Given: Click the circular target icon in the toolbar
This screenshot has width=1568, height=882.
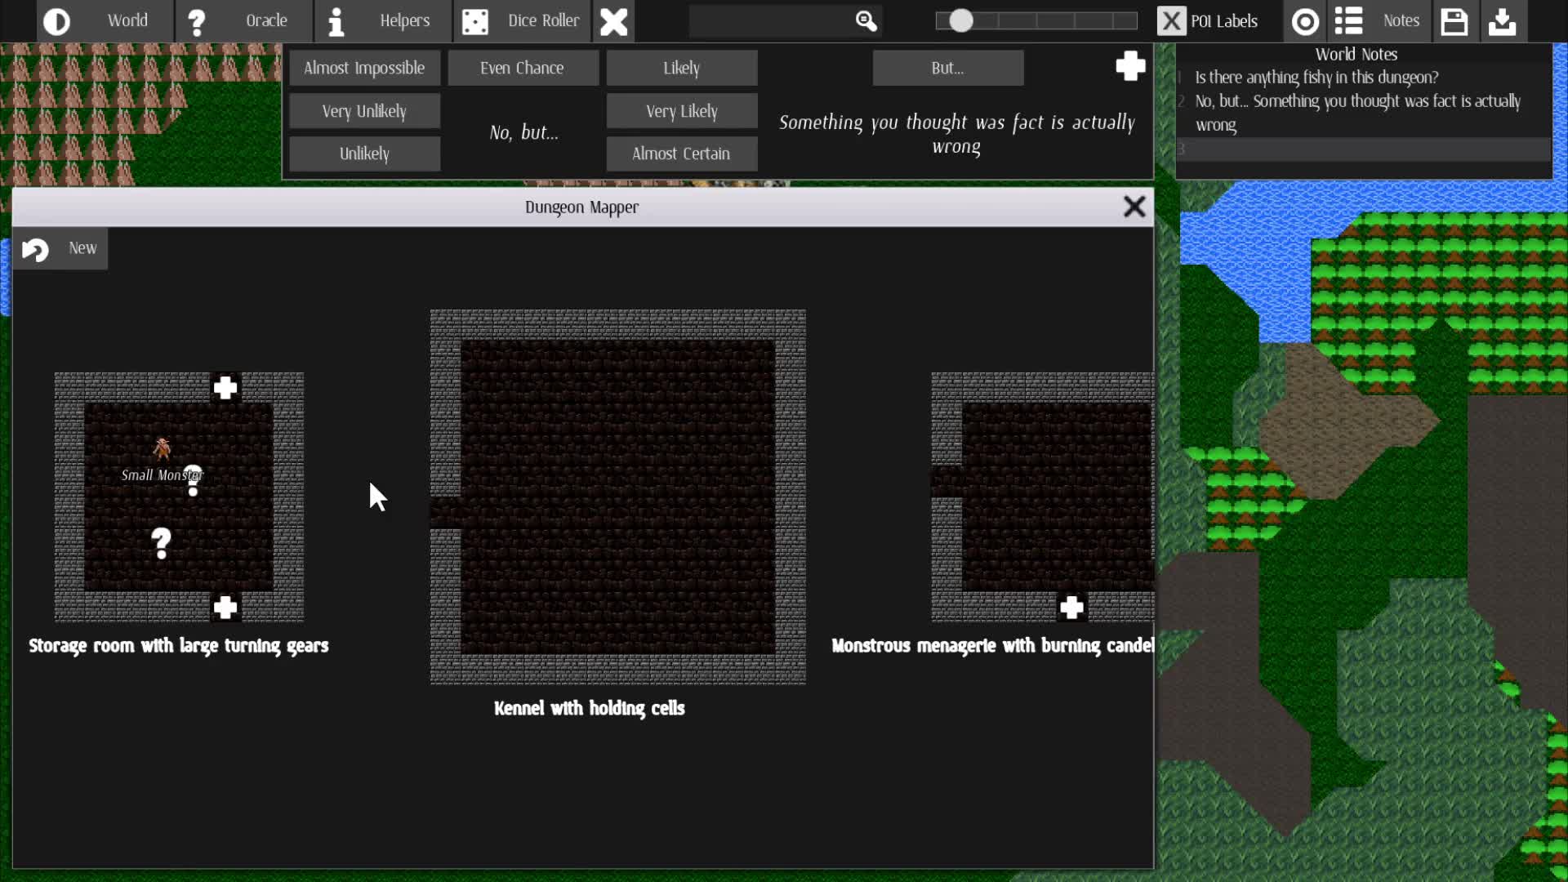Looking at the screenshot, I should click(x=1305, y=21).
